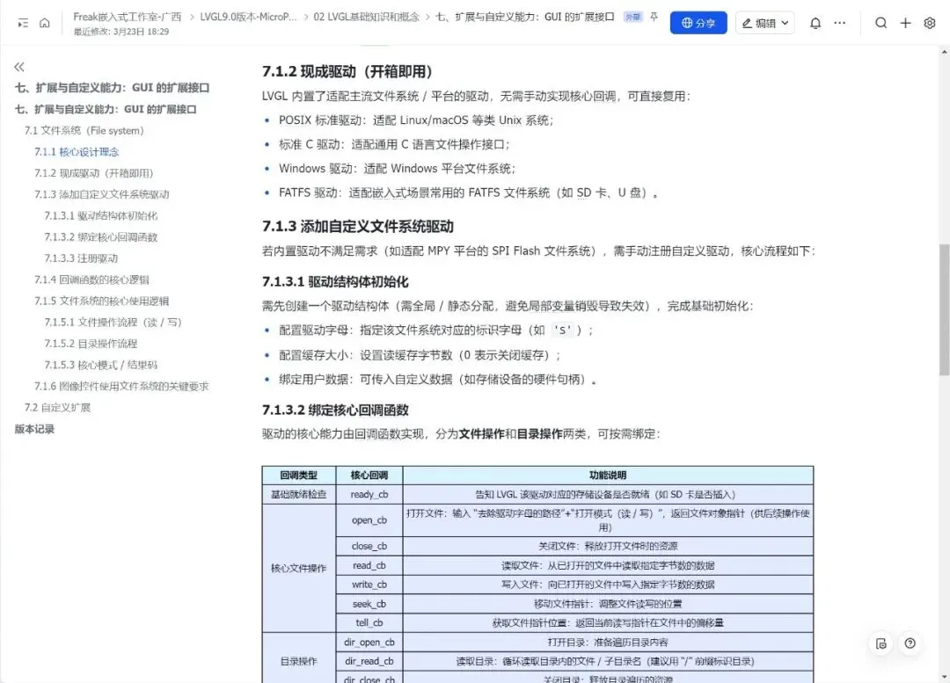
Task: Click heading 7.1.3 添加自定义文件系统驱动
Action: point(357,227)
